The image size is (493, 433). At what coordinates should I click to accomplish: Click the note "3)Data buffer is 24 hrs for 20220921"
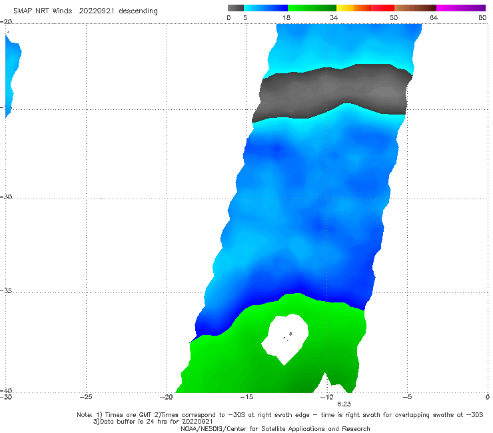tap(153, 422)
